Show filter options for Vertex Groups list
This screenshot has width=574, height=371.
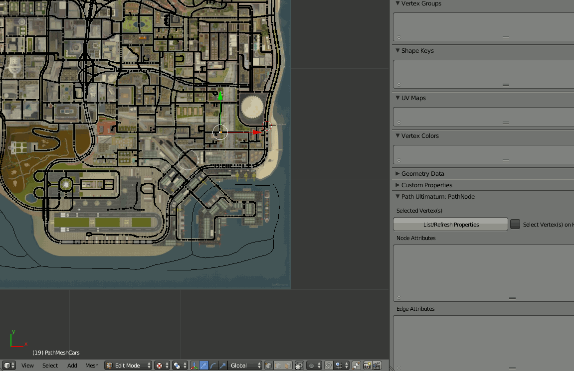tap(399, 37)
